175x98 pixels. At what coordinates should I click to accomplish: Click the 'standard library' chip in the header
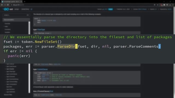(x=25, y=9)
